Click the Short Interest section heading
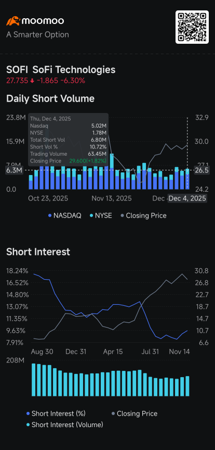The width and height of the screenshot is (215, 450). tap(38, 252)
